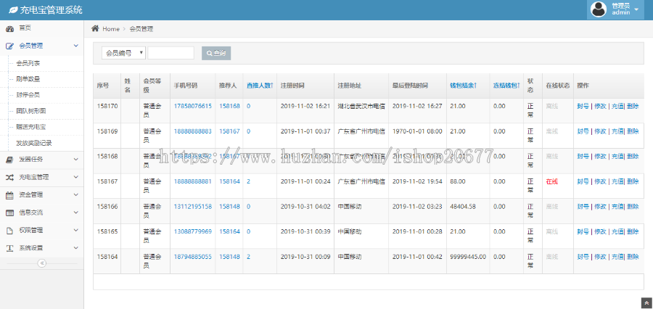653x309 pixels.
Task: Click phone number 17858076615
Action: [x=193, y=106]
